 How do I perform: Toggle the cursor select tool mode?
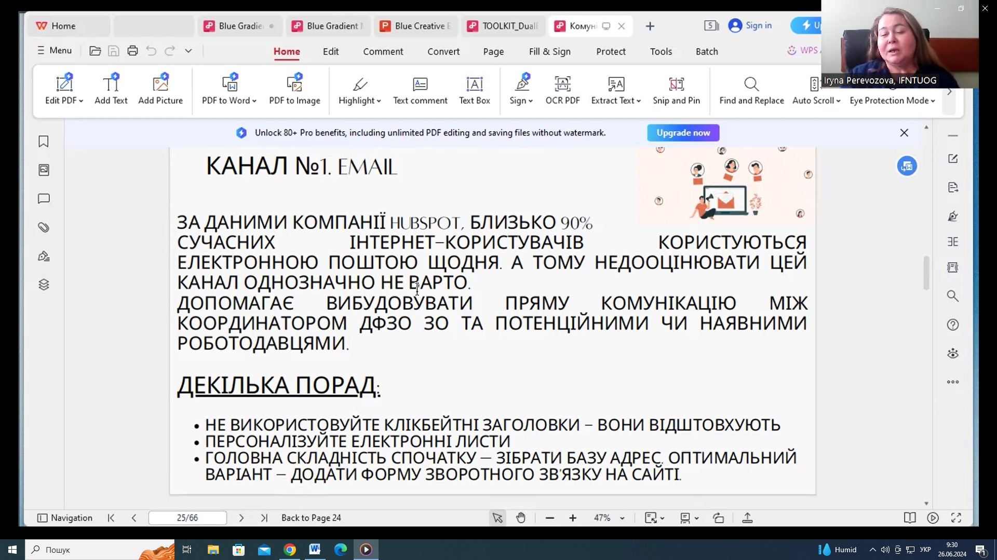pyautogui.click(x=497, y=518)
